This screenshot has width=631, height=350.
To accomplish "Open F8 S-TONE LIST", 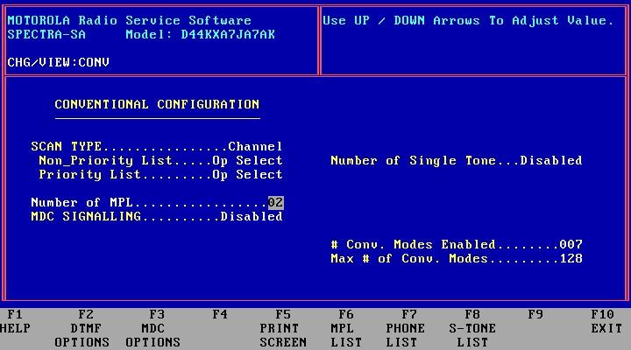I will [x=472, y=328].
